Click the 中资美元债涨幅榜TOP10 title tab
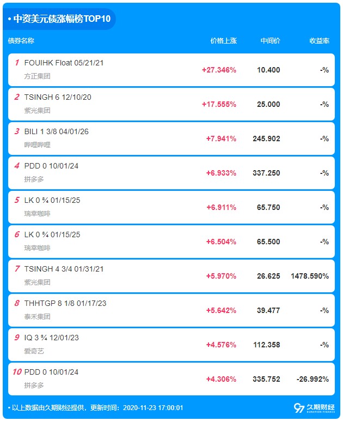 point(61,19)
